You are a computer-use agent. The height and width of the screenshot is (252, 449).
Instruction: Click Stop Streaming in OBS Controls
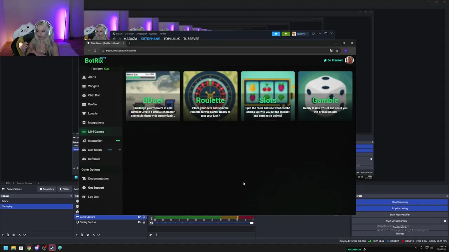pyautogui.click(x=400, y=202)
